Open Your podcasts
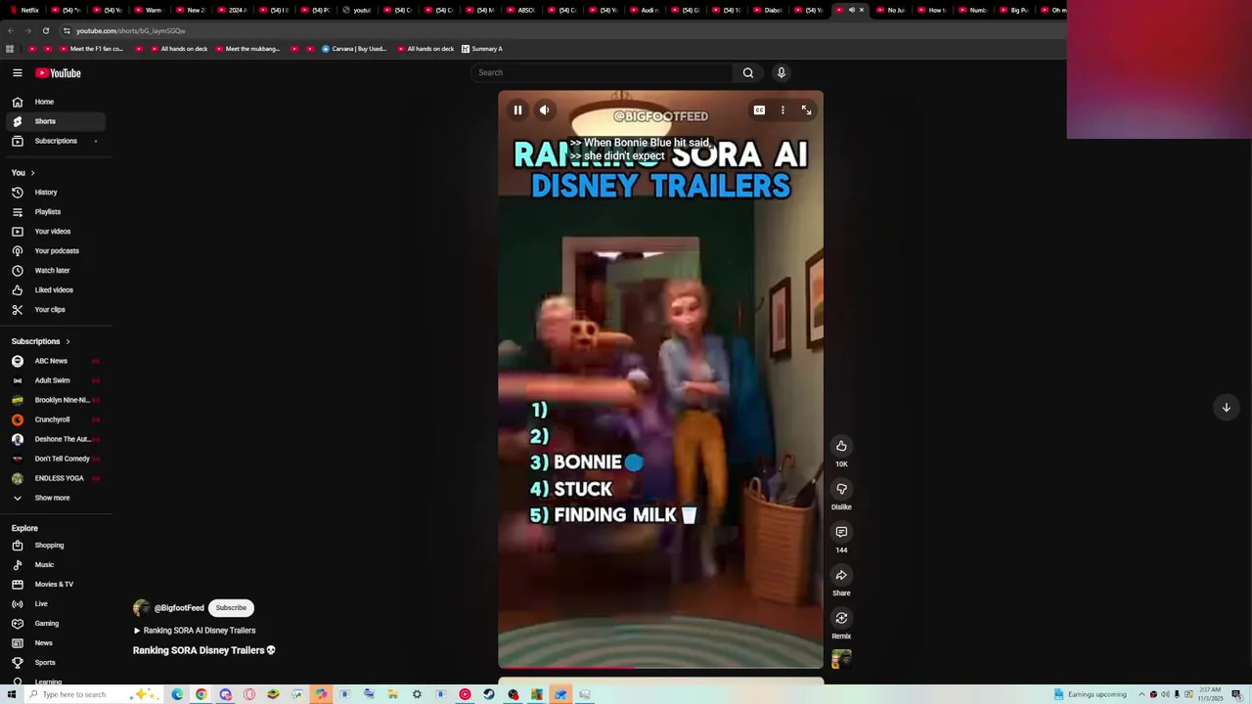The image size is (1252, 704). (x=56, y=251)
